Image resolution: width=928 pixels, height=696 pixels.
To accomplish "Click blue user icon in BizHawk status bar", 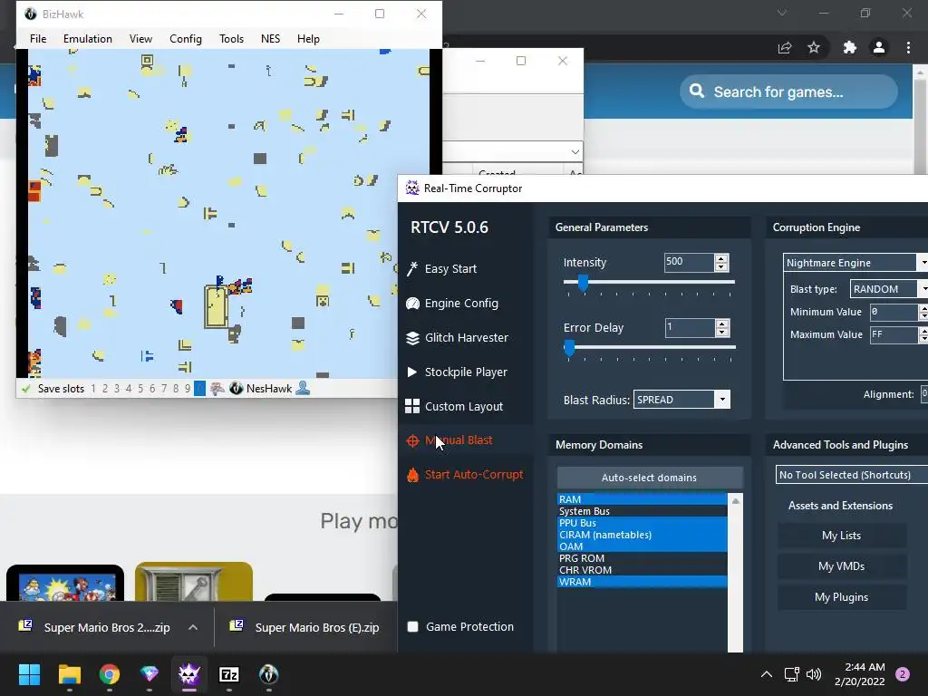I will [x=303, y=388].
